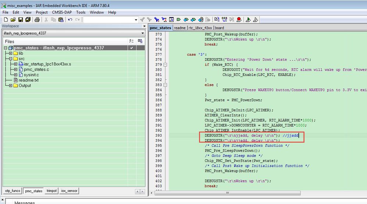Screen dimensions: 367x204
Task: Click the Make build icon
Action: [x=224, y=19]
